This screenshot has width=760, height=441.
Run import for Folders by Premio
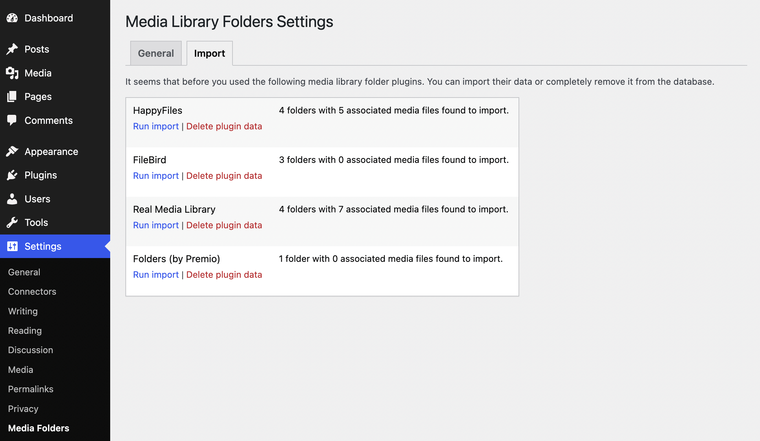(156, 275)
